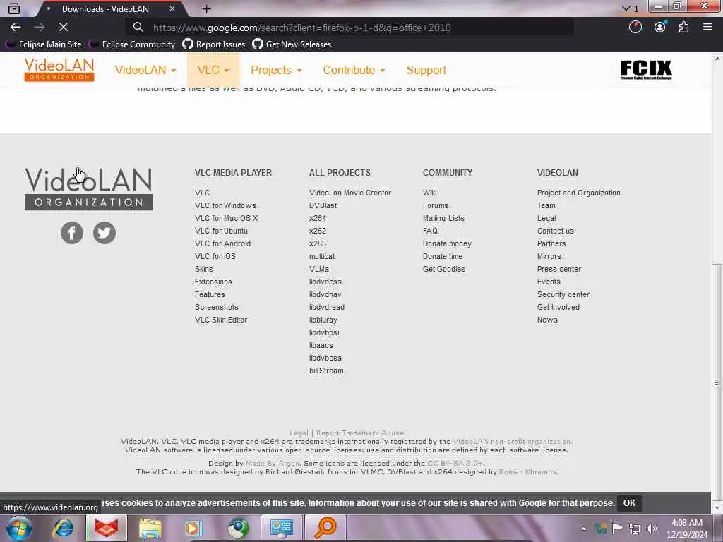
Task: Click the search magnifier in the address bar
Action: pos(138,28)
